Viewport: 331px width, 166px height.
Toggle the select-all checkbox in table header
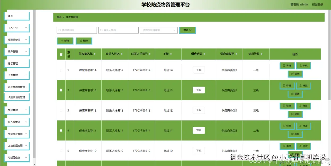(61, 54)
